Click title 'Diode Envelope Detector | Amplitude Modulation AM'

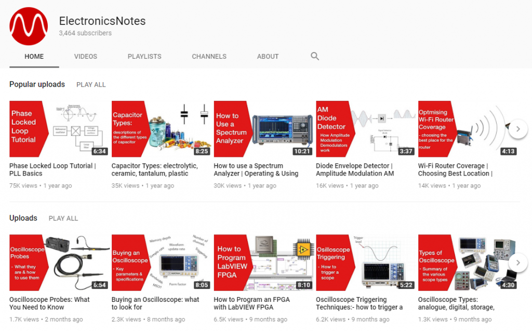point(355,170)
